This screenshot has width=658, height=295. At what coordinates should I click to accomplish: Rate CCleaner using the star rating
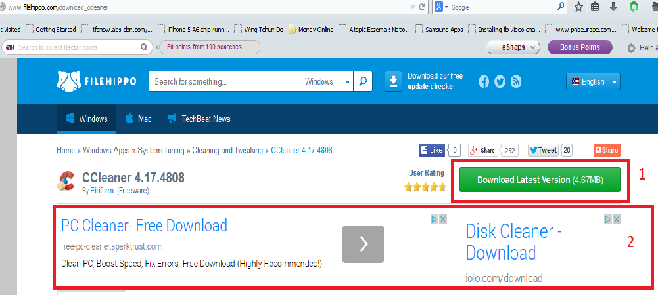pos(425,187)
